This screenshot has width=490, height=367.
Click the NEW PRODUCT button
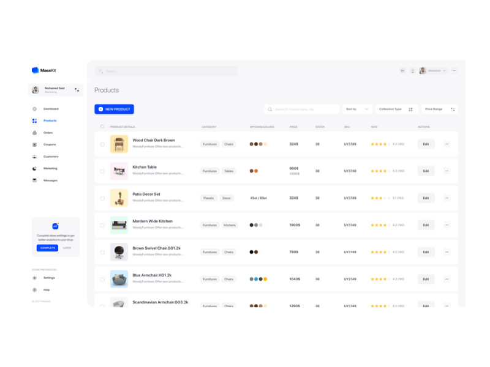(114, 109)
